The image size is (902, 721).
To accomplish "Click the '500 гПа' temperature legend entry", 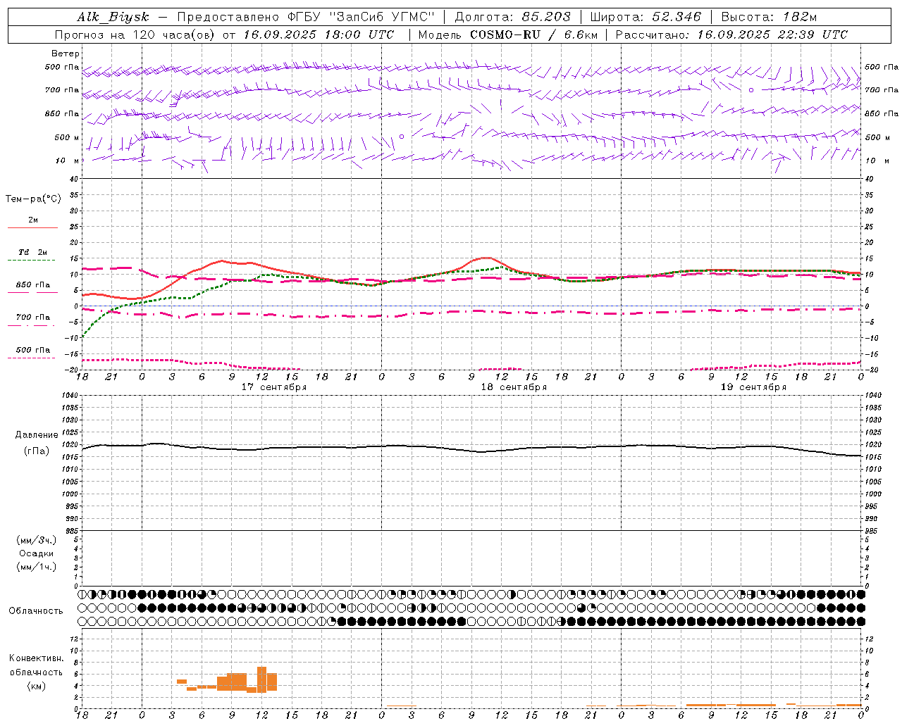I will [x=32, y=350].
